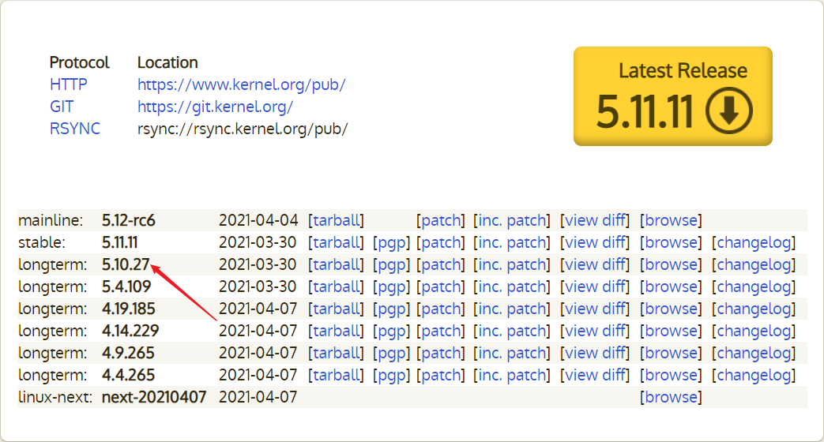The image size is (824, 442).
Task: Browse the longterm 4.14.229 tree
Action: (671, 331)
